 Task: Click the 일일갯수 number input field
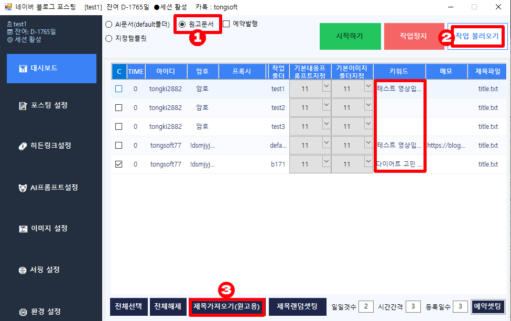[366, 306]
